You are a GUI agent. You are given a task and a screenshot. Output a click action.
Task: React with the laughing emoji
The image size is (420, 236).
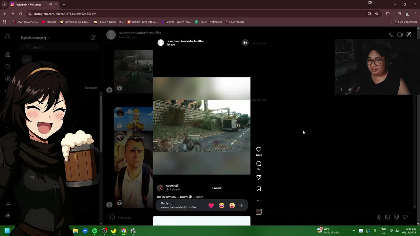[x=221, y=206]
